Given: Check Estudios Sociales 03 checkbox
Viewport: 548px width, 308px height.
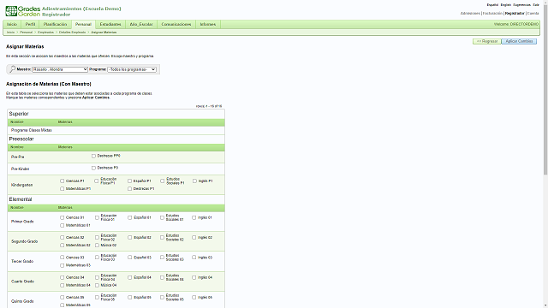Looking at the screenshot, I should pos(162,258).
